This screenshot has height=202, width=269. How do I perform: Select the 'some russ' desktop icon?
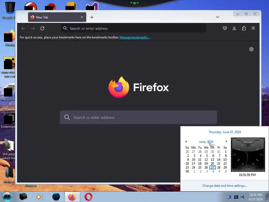coord(9,67)
